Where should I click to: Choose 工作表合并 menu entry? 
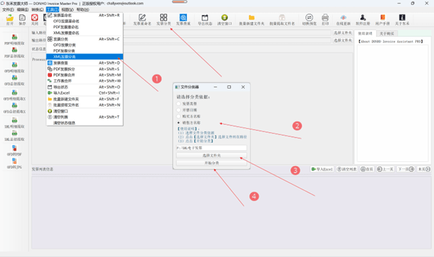click(x=84, y=81)
